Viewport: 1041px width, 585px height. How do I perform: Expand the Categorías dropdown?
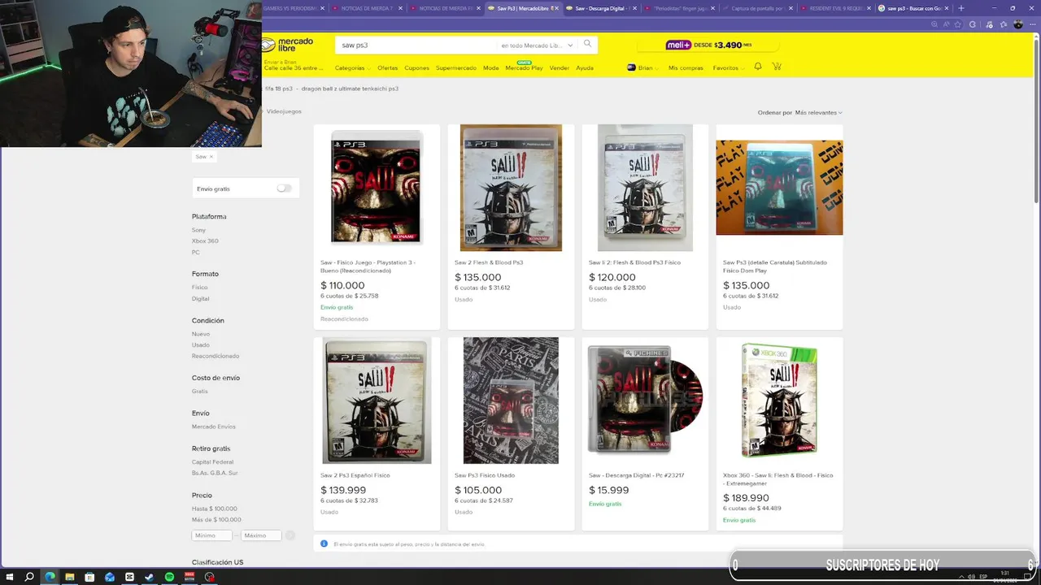point(353,68)
